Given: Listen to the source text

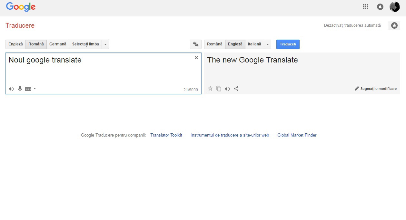Looking at the screenshot, I should (x=11, y=89).
